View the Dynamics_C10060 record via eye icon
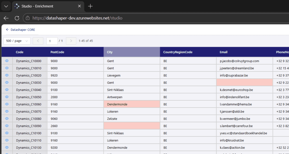The height and width of the screenshot is (154, 289). [7, 104]
